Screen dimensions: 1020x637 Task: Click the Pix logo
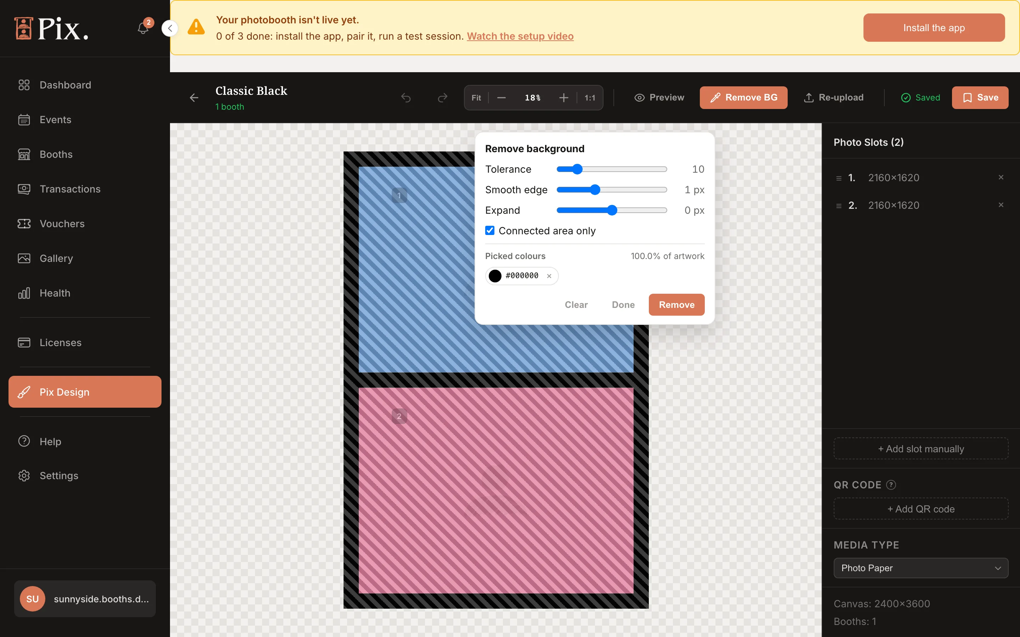[x=51, y=29]
